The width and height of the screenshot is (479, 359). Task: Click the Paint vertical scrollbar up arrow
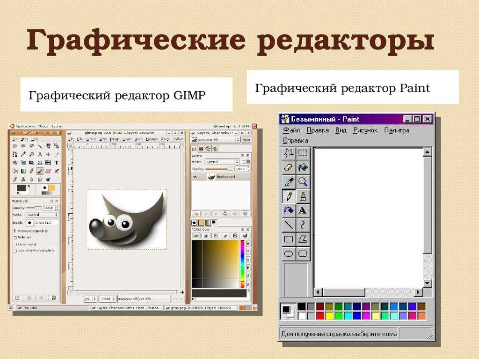tap(428, 152)
